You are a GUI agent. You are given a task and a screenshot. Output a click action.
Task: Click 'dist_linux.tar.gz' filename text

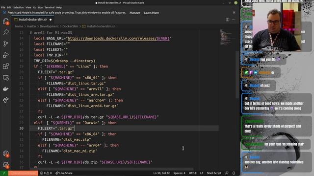pyautogui.click(x=86, y=83)
